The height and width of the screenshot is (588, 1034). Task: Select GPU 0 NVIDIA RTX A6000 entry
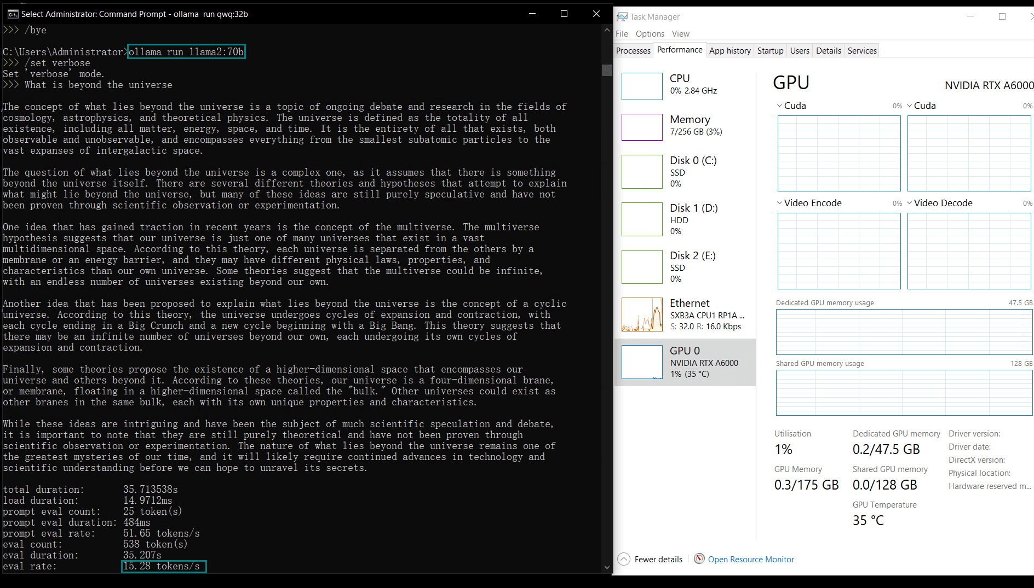point(685,362)
